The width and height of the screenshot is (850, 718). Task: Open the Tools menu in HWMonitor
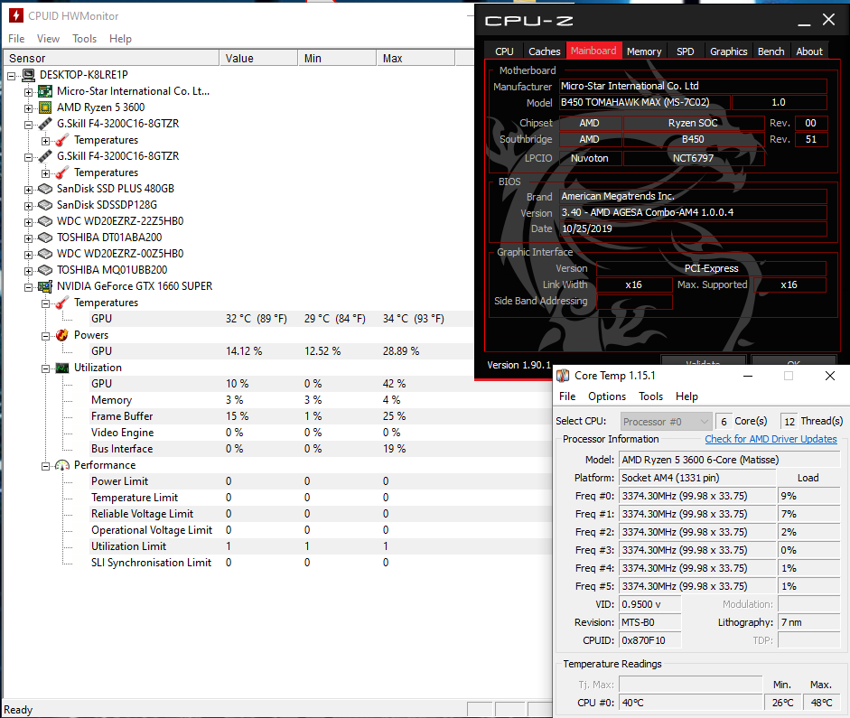pyautogui.click(x=85, y=39)
